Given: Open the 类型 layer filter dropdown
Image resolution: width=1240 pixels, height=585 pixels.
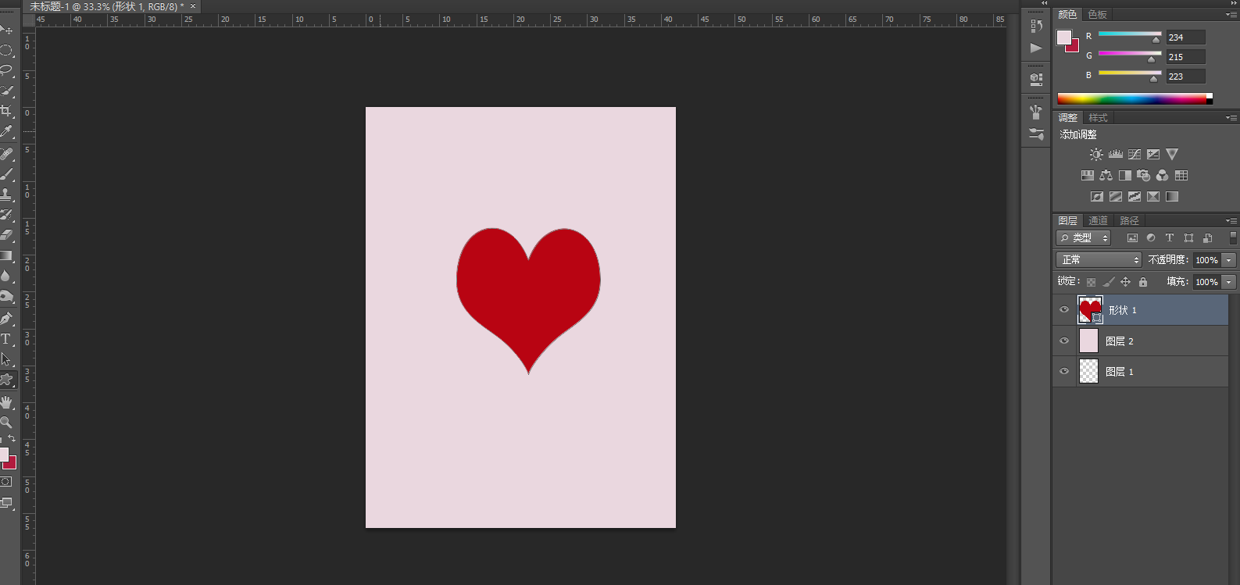Looking at the screenshot, I should click(1084, 238).
